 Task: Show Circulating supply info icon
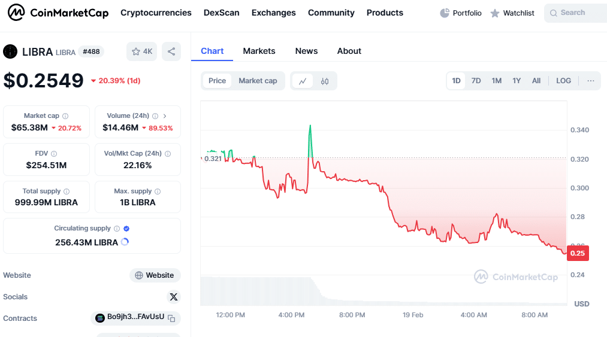pyautogui.click(x=116, y=229)
